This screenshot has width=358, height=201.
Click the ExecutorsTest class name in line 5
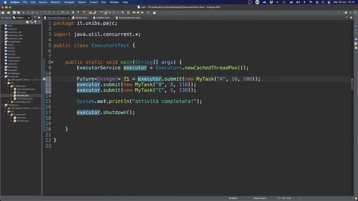click(110, 46)
